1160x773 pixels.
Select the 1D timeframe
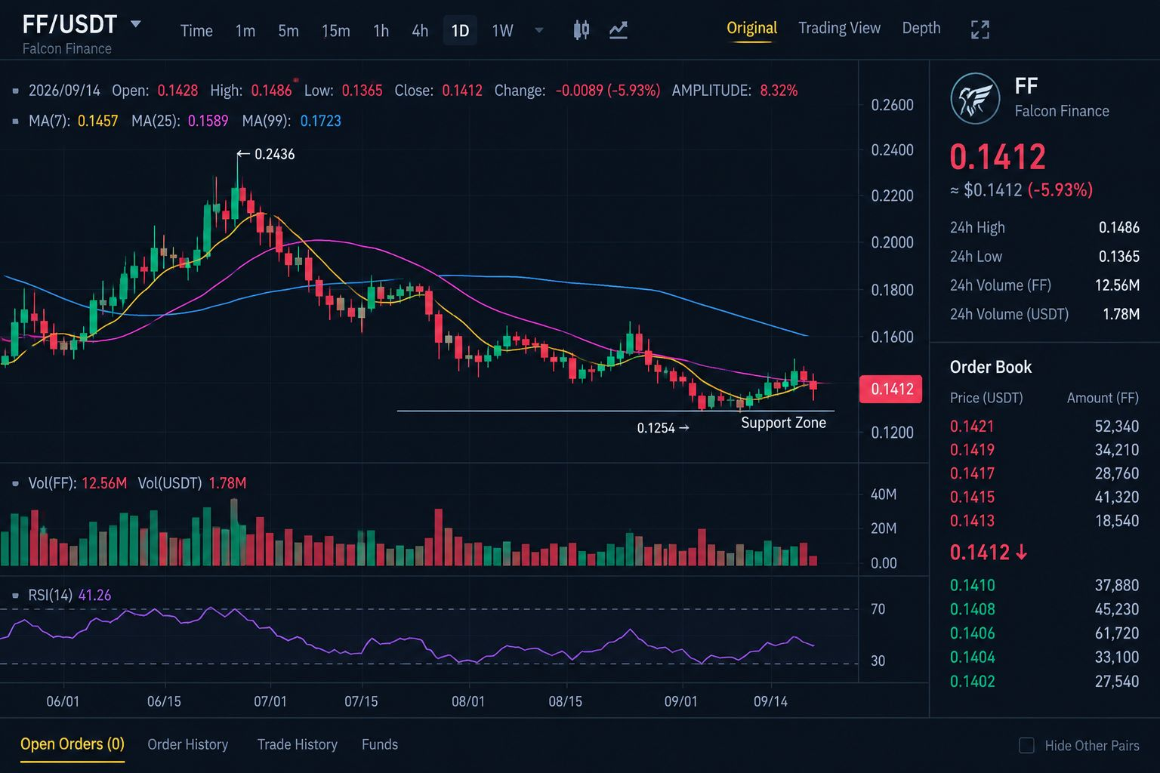click(x=460, y=31)
